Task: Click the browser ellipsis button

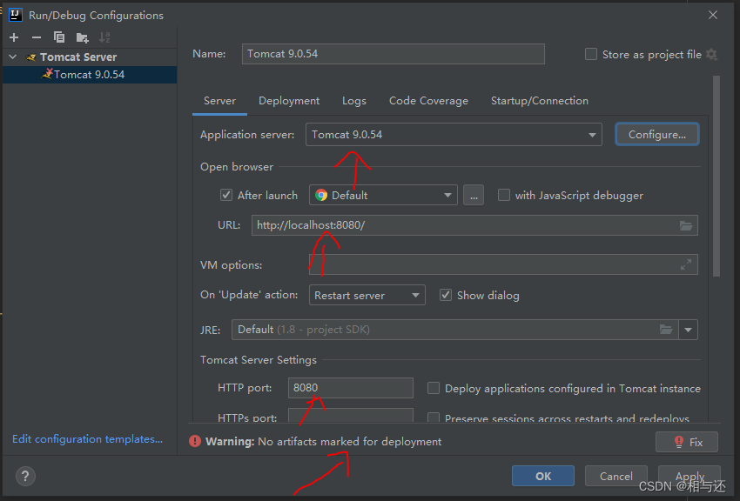Action: pos(474,195)
